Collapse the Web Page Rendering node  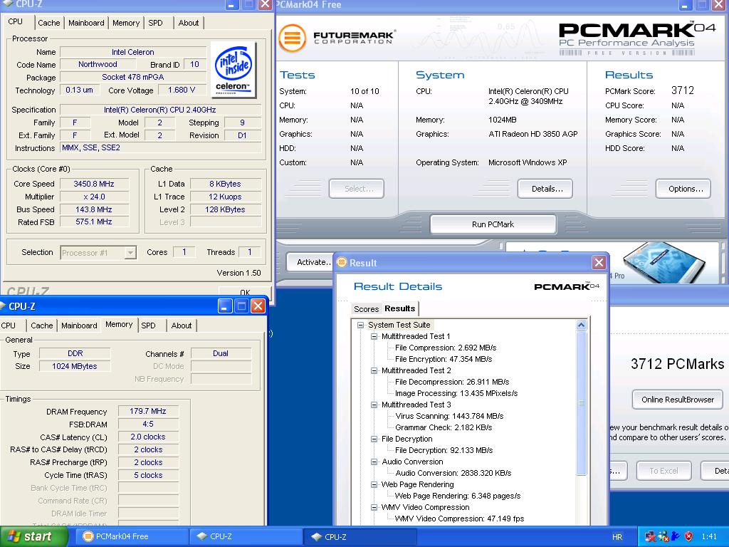[x=374, y=484]
